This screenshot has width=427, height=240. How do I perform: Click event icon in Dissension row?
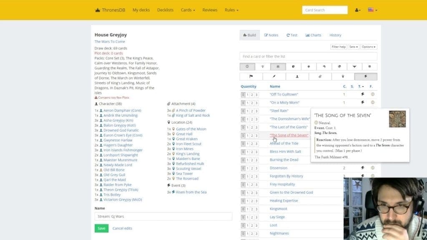click(362, 168)
